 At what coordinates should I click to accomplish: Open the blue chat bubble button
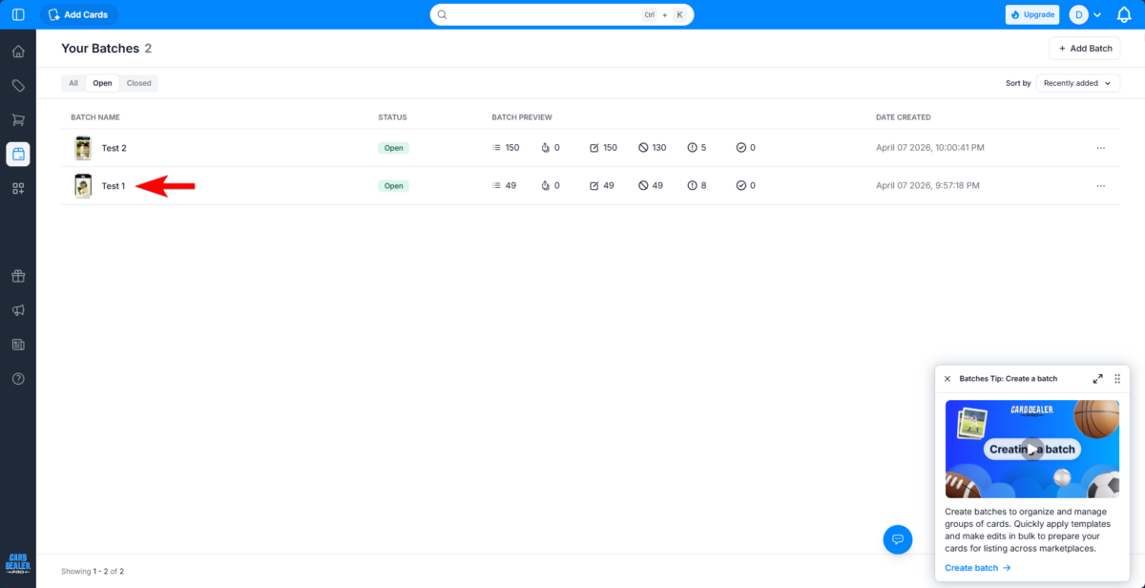(x=898, y=539)
